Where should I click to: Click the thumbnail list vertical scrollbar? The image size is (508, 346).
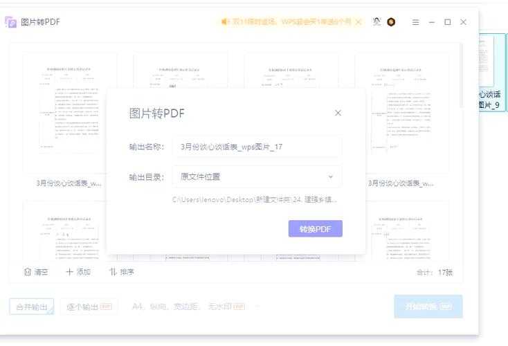461,75
